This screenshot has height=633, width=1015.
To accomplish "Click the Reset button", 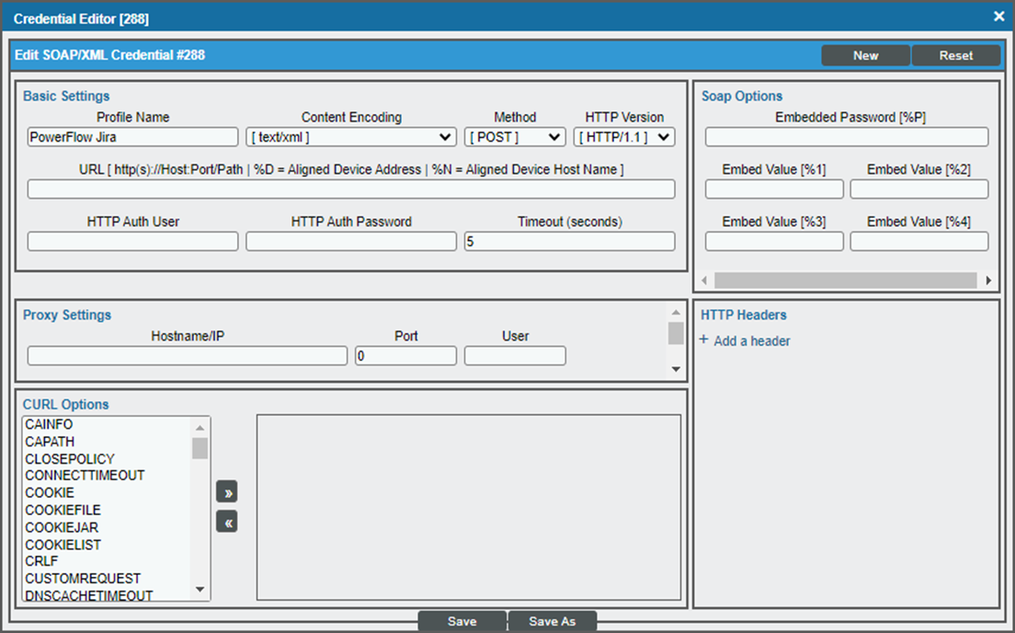I will (x=956, y=55).
